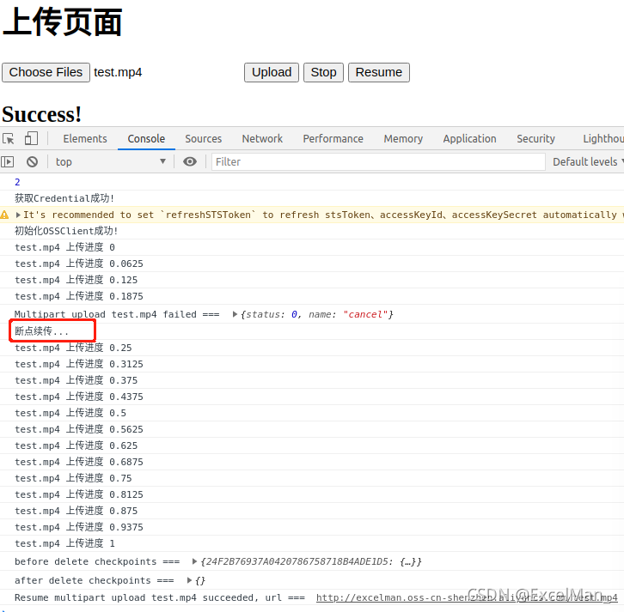Select the '上传进度 0.0625' log line
This screenshot has height=612, width=624.
pos(79,264)
